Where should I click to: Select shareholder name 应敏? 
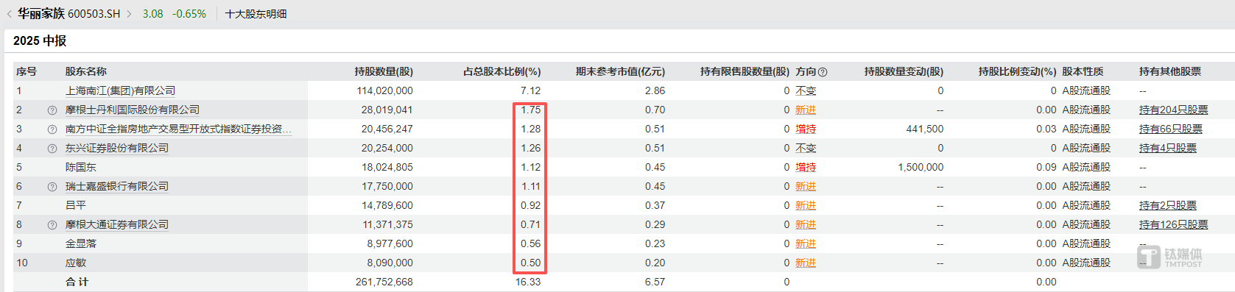(76, 263)
